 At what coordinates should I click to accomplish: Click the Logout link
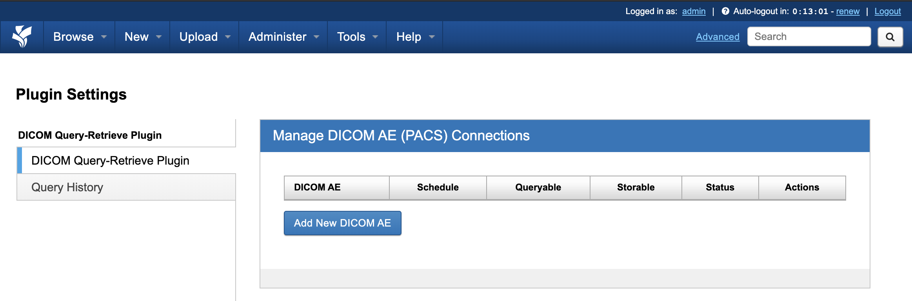click(888, 11)
